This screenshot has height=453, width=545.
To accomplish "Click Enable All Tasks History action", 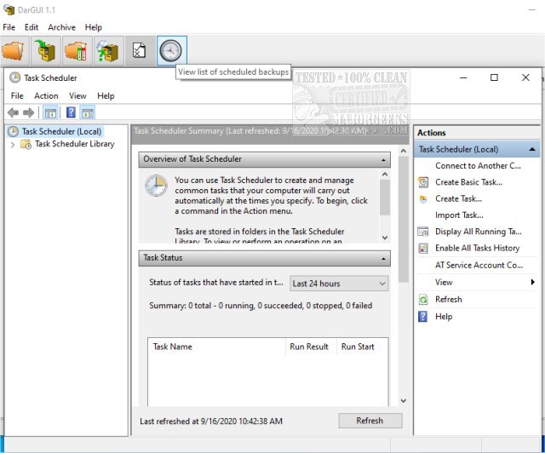I will click(477, 248).
